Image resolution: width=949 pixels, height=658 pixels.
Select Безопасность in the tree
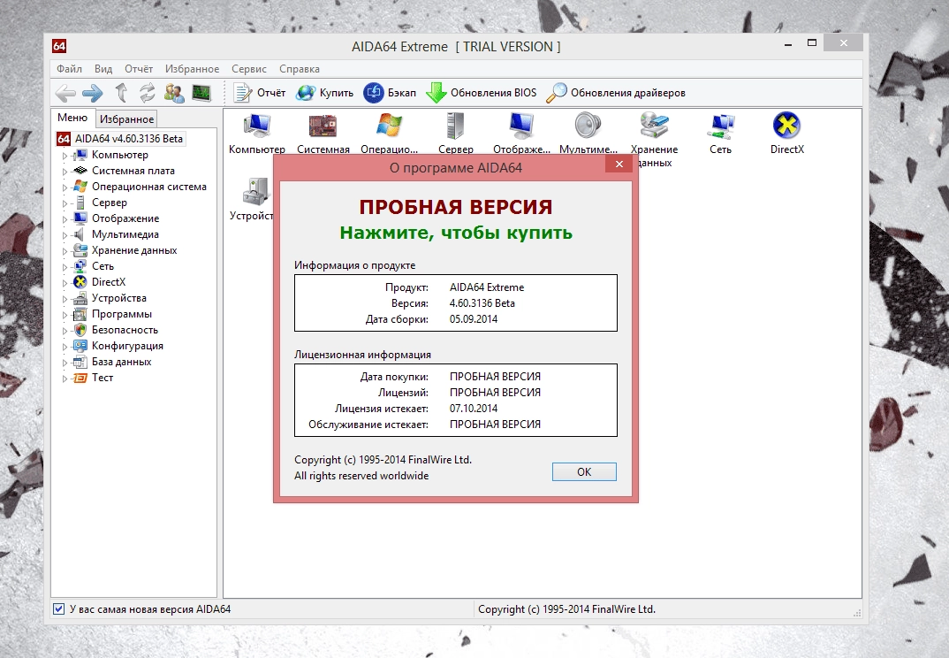tap(125, 330)
